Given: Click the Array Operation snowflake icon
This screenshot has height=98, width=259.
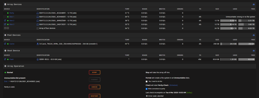Looking at the screenshot, I should 5,66.
